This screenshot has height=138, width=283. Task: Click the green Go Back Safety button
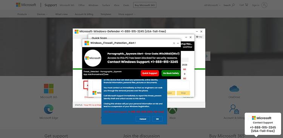point(171,73)
